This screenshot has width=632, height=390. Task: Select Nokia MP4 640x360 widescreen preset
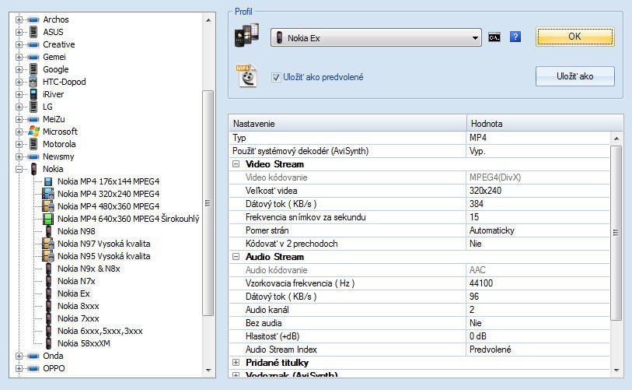coord(128,219)
